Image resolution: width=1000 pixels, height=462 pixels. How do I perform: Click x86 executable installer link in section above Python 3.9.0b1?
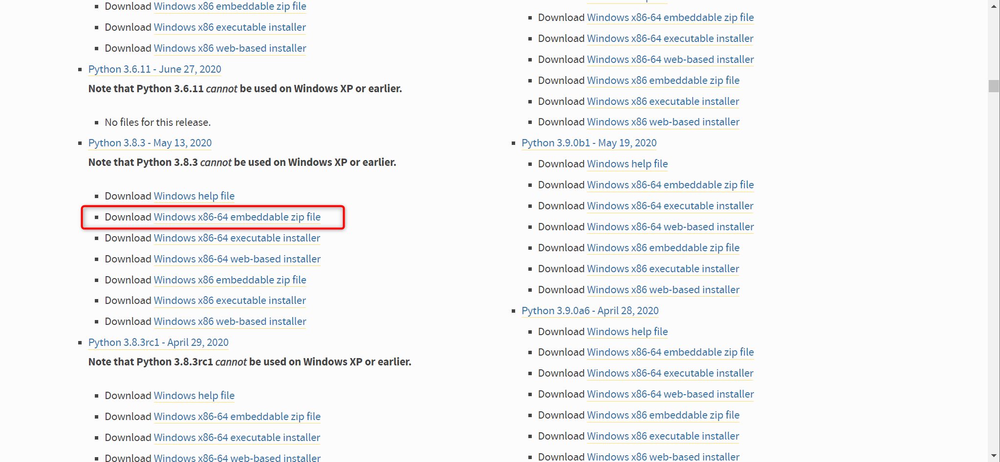pyautogui.click(x=663, y=101)
